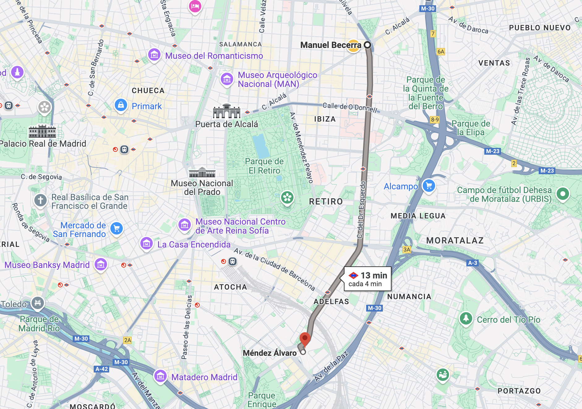Open the Real Basílica church cross icon
The width and height of the screenshot is (582, 409).
coord(41,201)
